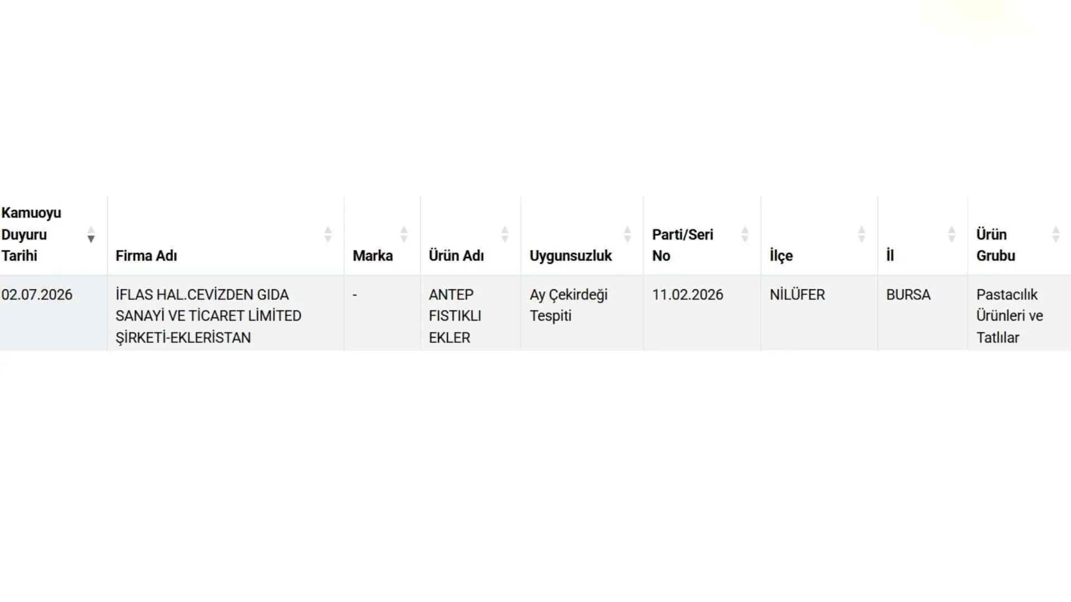Sort by Kamuoyu Duyuru Tarihi arrow icon
The height and width of the screenshot is (602, 1071).
click(91, 235)
